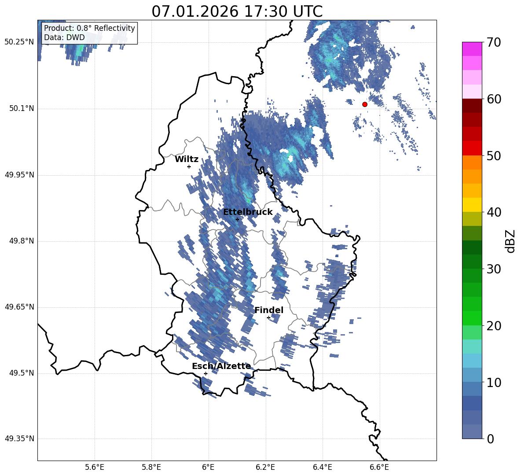The image size is (521, 476).
Task: Pick the turquoise colorbar swatch
Action: point(472,346)
